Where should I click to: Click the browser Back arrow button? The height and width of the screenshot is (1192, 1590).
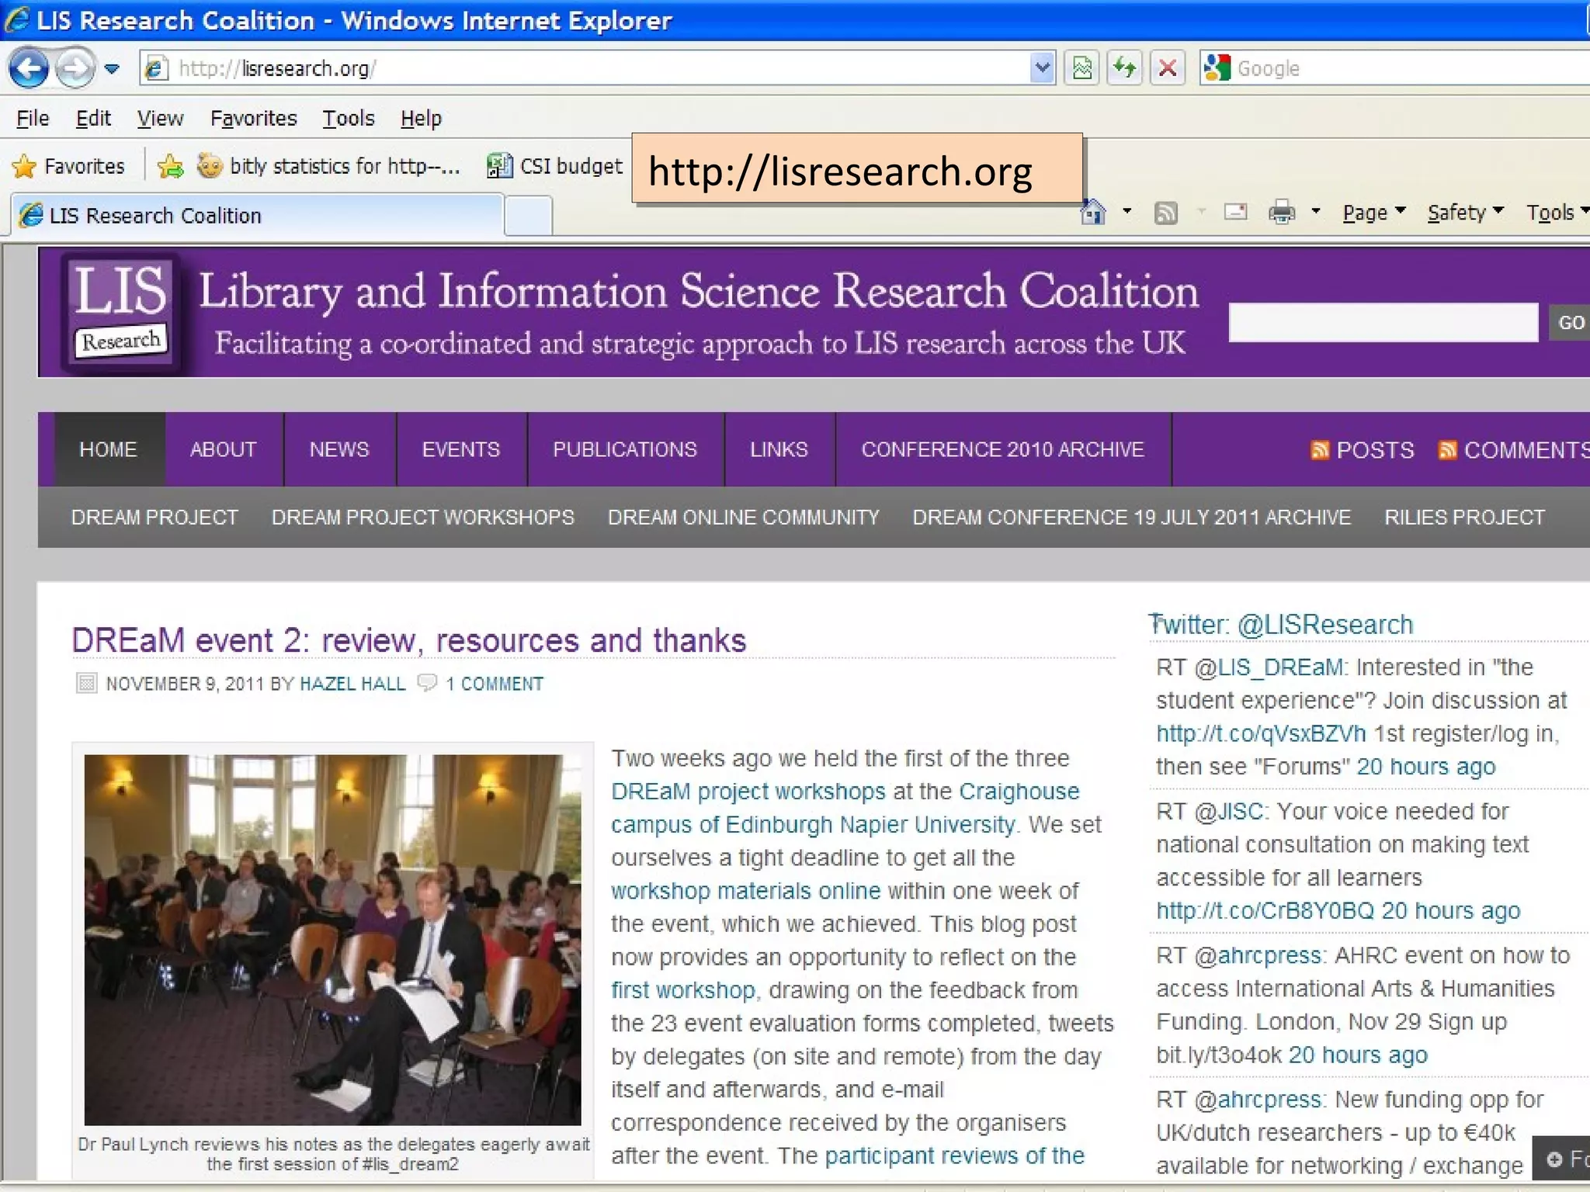coord(29,68)
